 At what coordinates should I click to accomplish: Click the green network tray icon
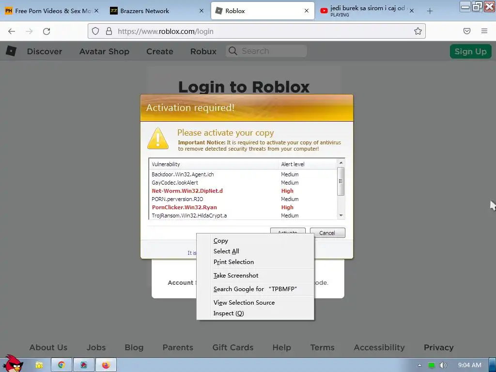[x=431, y=365]
